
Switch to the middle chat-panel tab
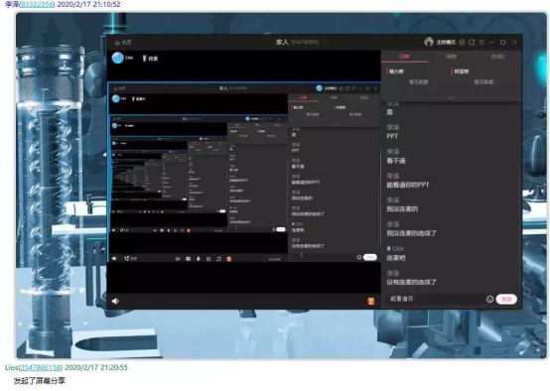tap(451, 57)
